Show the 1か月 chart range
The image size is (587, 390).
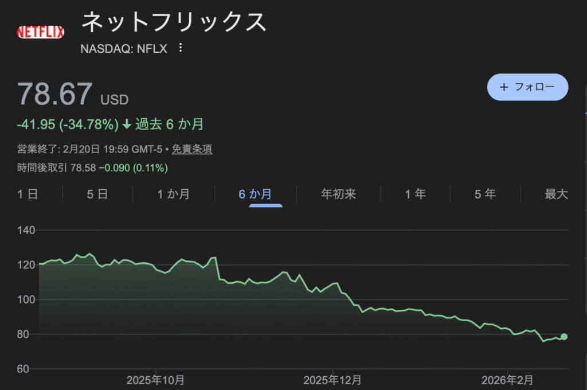pos(174,194)
